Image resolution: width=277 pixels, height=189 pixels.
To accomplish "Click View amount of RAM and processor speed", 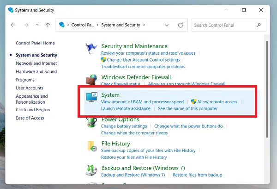I will [x=142, y=102].
